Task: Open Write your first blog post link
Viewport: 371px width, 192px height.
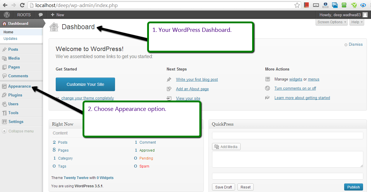Action: coord(197,79)
